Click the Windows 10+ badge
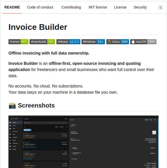 (93, 42)
